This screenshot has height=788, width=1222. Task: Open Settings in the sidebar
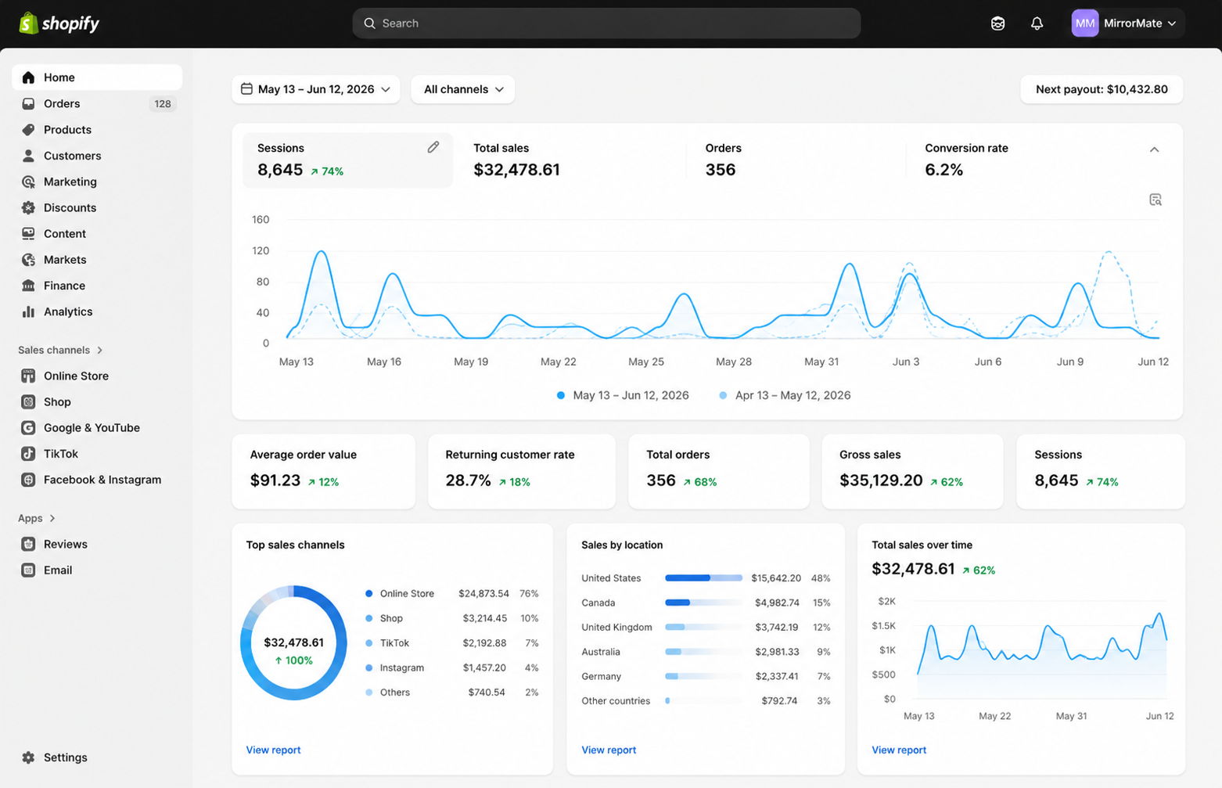(x=97, y=757)
